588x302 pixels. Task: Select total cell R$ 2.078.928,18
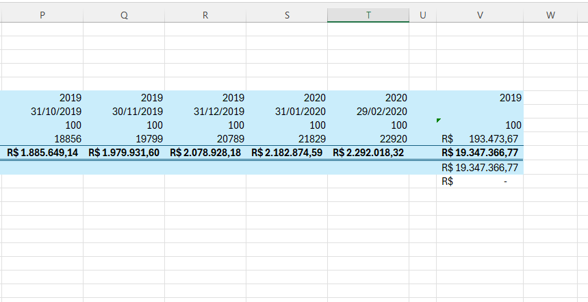pyautogui.click(x=205, y=153)
